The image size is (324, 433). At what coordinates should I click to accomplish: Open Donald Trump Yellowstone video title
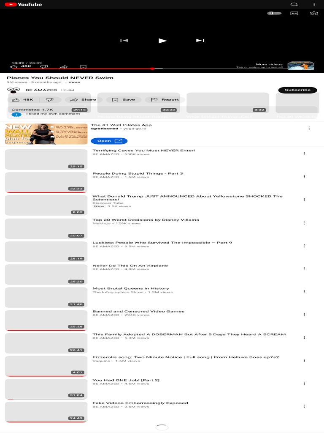[187, 198]
